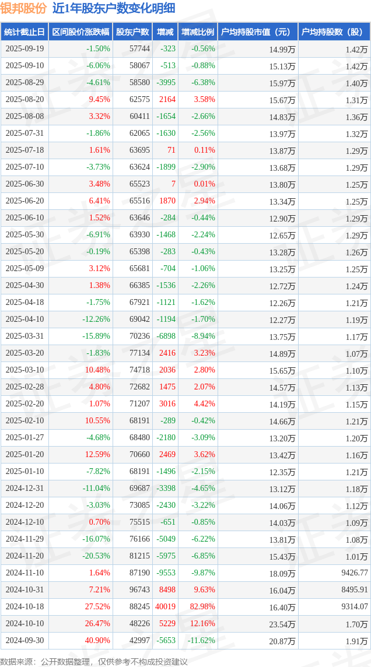371x667 pixels.
Task: Select the -20.53% price change cell
Action: (x=96, y=556)
